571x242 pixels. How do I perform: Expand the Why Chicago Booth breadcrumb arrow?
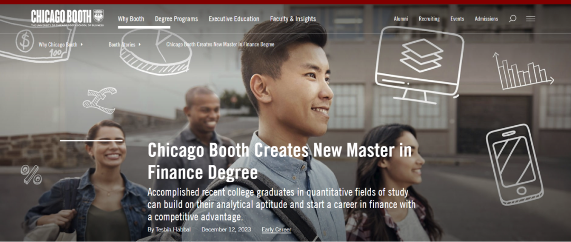[82, 44]
